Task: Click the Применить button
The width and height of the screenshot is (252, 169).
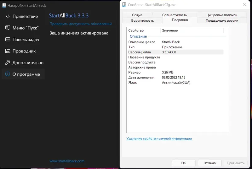Action: point(235,163)
